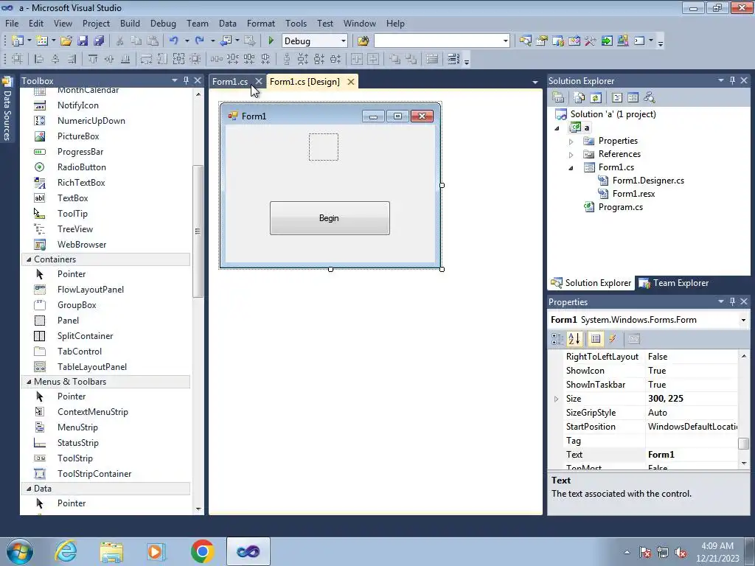
Task: Click the Toolbox hammer-and-wrench toolbar icon
Action: coord(591,41)
